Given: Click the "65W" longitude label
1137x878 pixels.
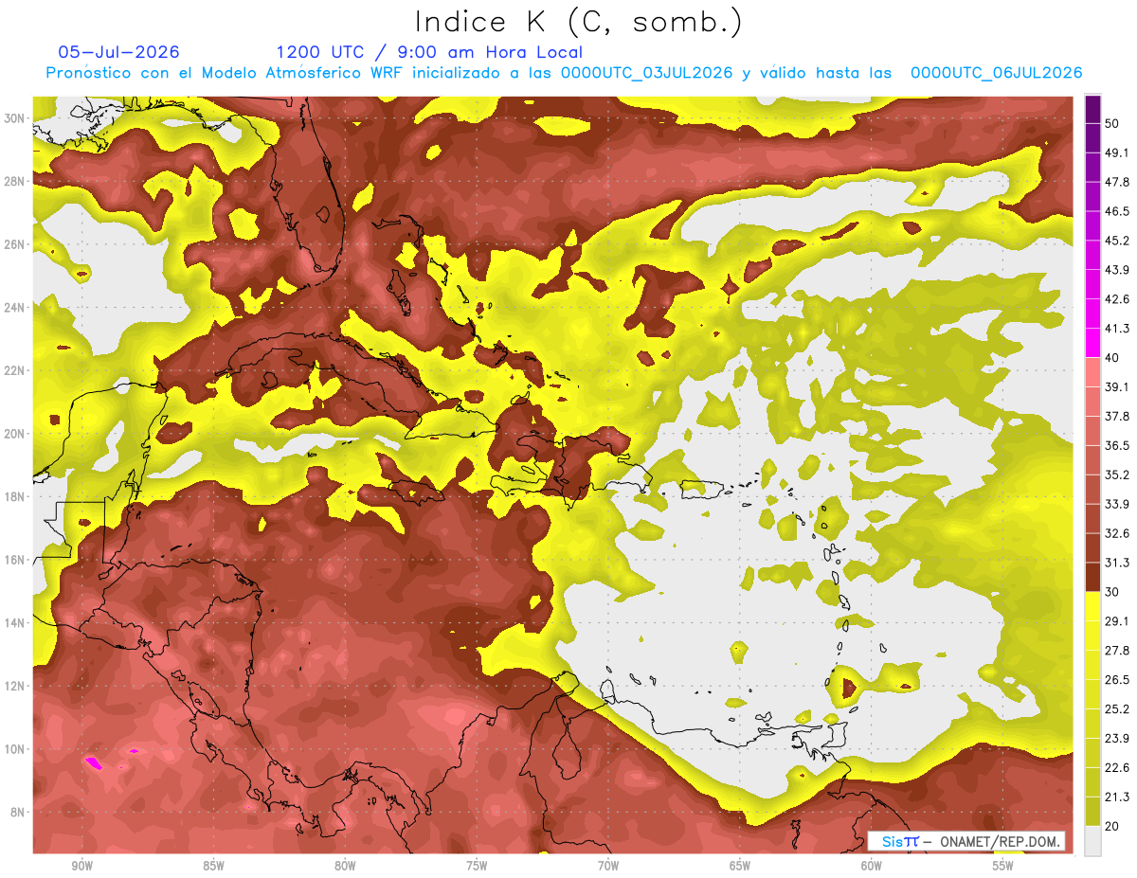Looking at the screenshot, I should click(x=740, y=866).
